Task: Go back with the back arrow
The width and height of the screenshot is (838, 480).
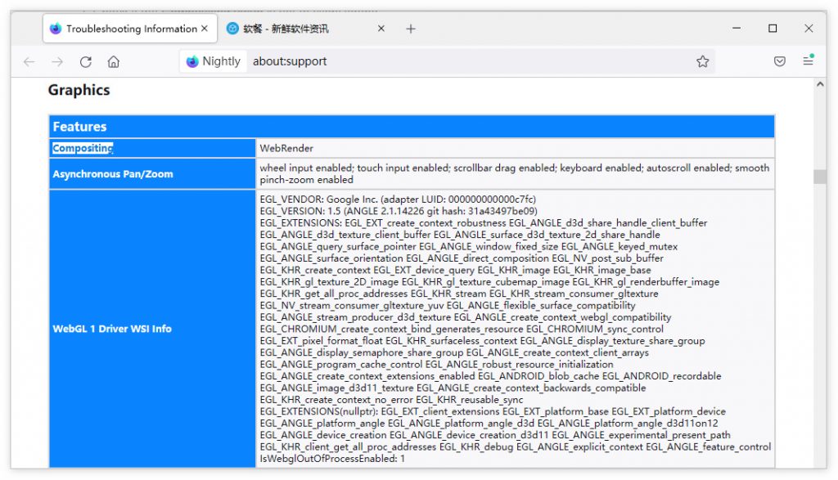Action: tap(29, 61)
